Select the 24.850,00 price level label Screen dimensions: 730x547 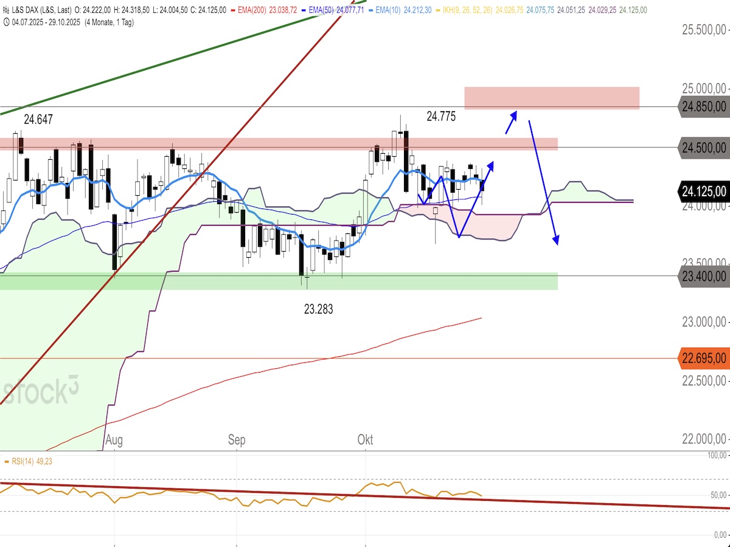pos(704,106)
